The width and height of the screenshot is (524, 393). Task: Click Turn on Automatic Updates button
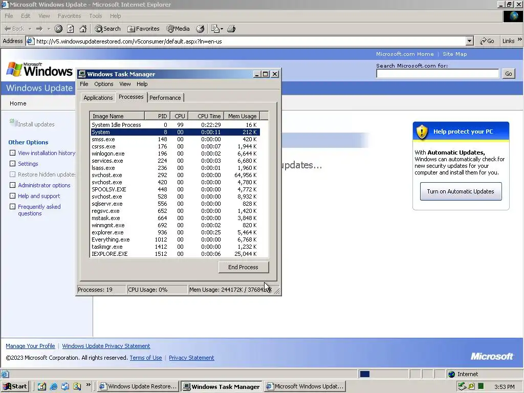pyautogui.click(x=461, y=191)
